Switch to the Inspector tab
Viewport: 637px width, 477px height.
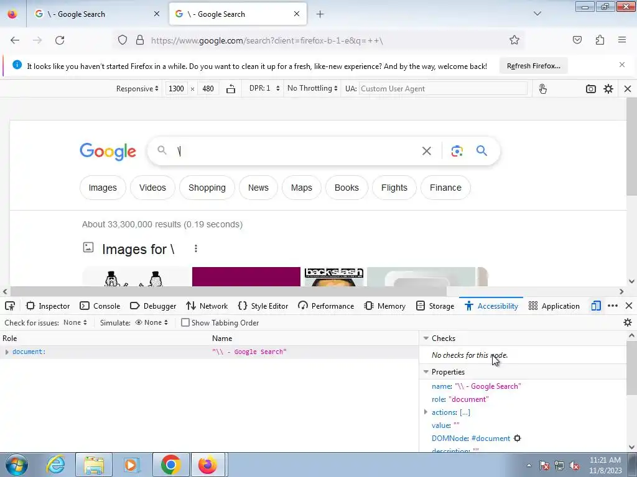pos(48,306)
